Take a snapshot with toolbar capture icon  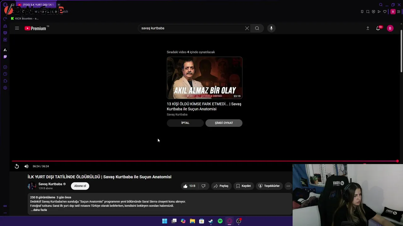click(368, 12)
